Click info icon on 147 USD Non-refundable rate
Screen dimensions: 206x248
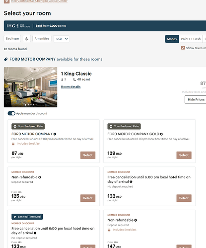click(136, 220)
